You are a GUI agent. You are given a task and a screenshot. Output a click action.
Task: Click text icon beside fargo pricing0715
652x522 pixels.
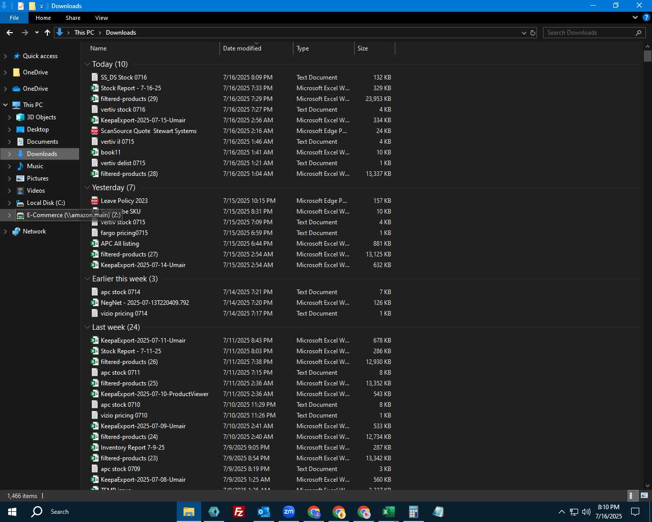coord(95,233)
